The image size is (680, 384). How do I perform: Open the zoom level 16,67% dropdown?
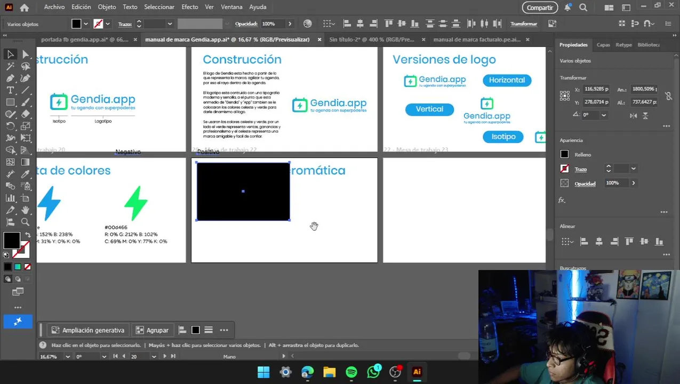point(68,356)
